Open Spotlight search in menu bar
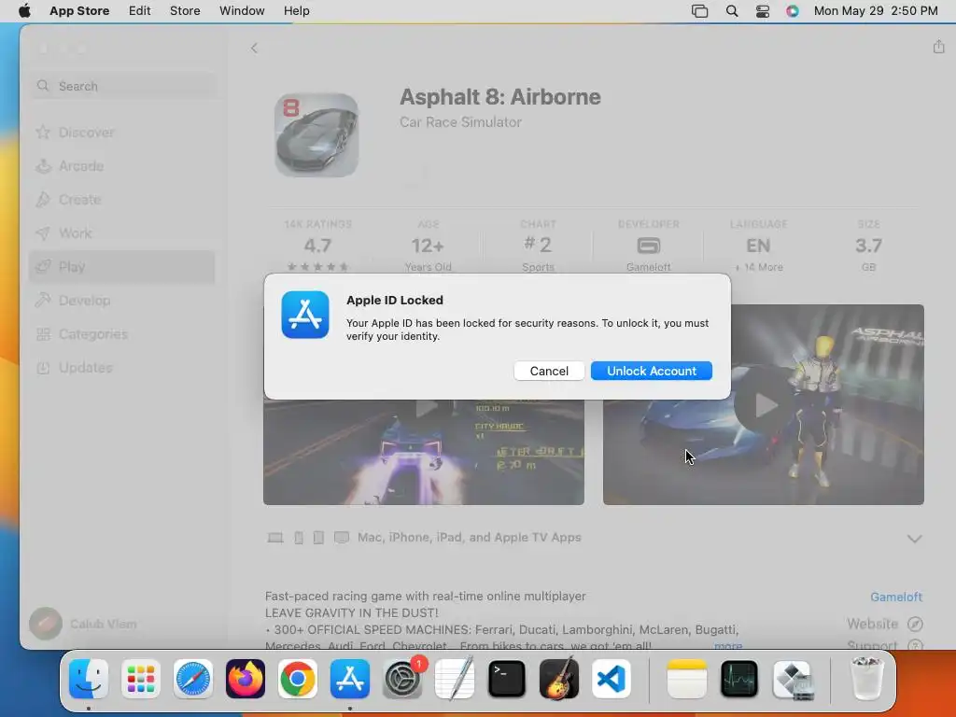 [x=732, y=11]
